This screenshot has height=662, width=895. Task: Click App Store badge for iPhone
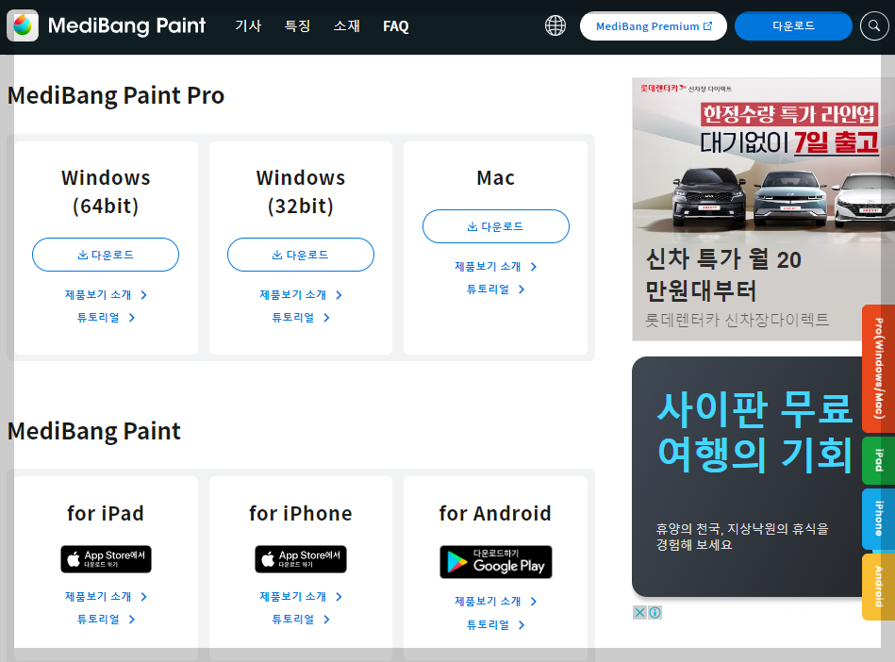click(301, 558)
